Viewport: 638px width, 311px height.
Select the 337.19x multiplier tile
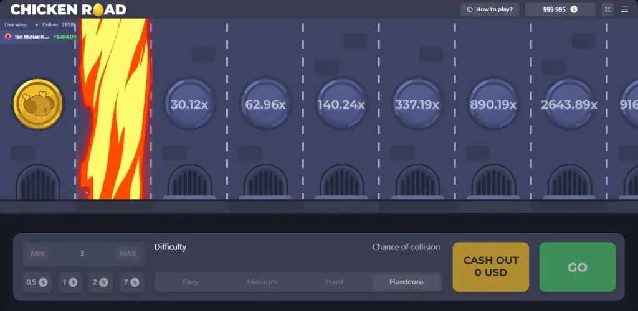417,104
